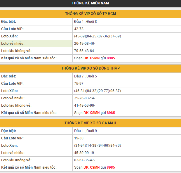The image size is (181, 173).
Task: Click 'Đầu 1 , Đuôi 8' value
Action: click(86, 22)
